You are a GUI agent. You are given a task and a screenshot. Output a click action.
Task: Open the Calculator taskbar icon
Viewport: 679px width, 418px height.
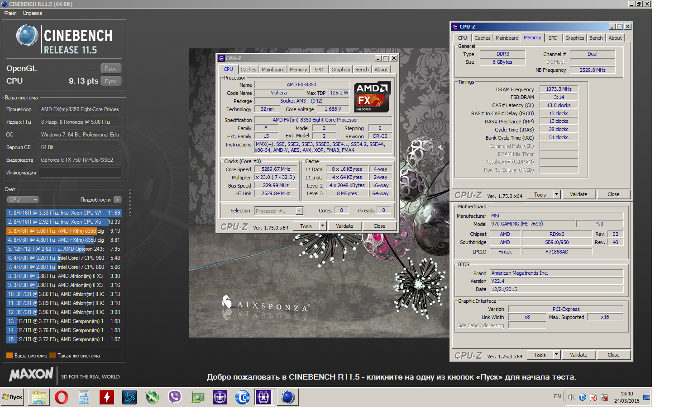(84, 397)
